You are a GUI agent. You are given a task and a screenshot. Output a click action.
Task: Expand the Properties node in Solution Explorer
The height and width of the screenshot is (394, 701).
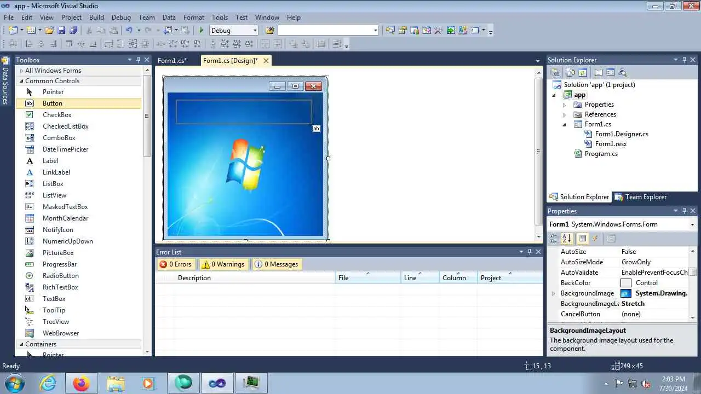pyautogui.click(x=564, y=105)
